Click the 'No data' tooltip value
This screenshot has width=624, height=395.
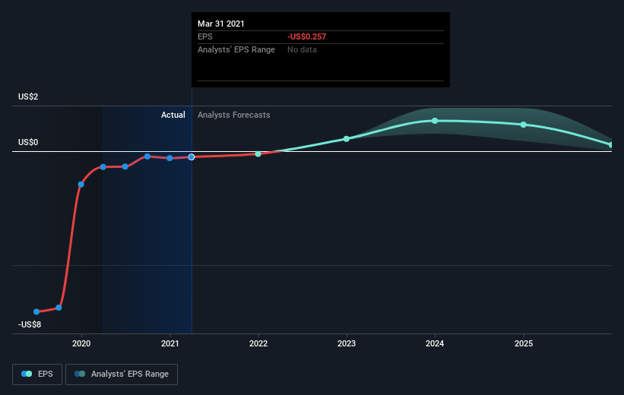(x=302, y=49)
